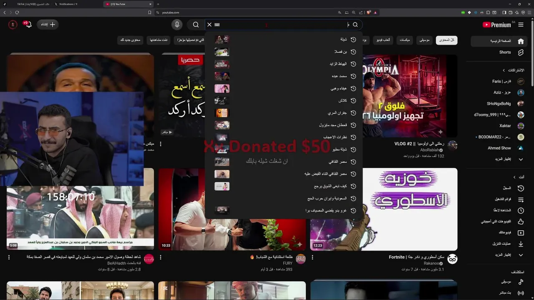Select the محتوى جديد لك filter chip
534x300 pixels.
coord(131,40)
